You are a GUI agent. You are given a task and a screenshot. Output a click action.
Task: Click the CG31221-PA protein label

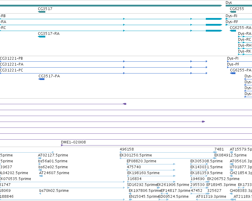point(12,64)
